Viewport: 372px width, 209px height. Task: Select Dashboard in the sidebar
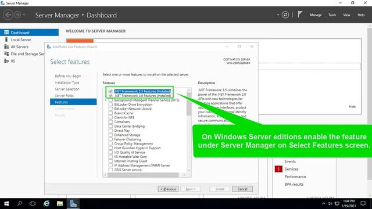pos(29,33)
